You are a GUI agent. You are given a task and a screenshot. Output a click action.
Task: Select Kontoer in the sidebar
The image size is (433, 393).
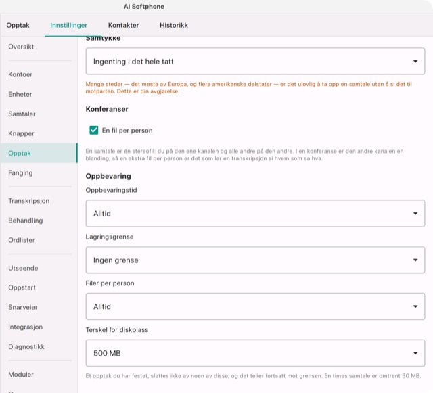[39, 74]
